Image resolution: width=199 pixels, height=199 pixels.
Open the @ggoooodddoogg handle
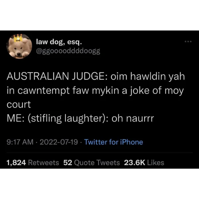pos(68,51)
